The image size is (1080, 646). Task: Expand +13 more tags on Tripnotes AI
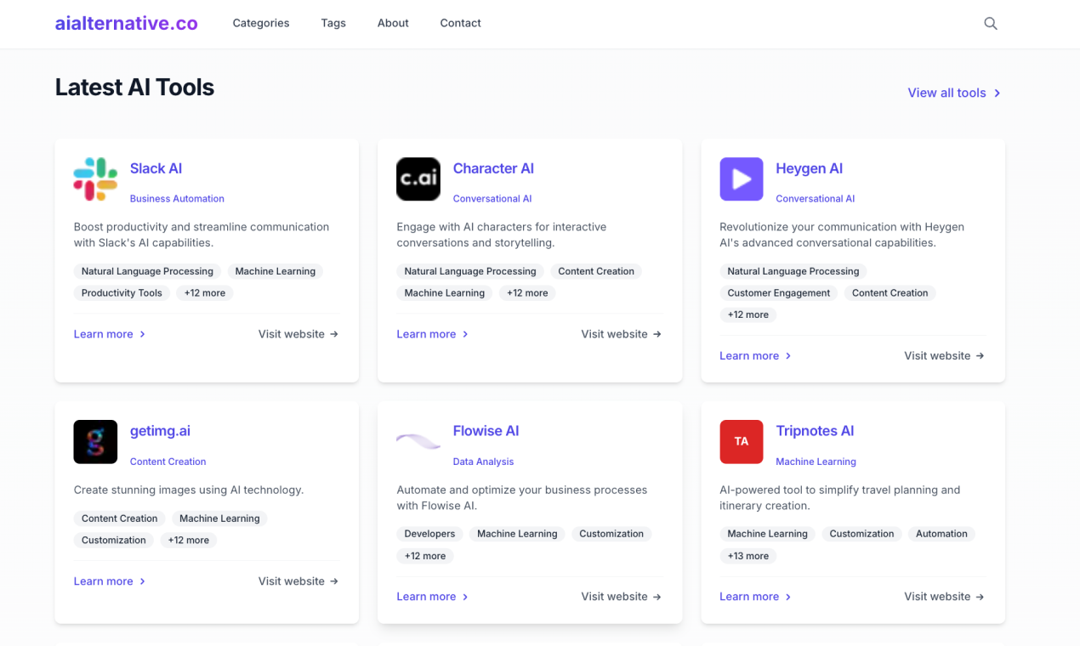748,556
